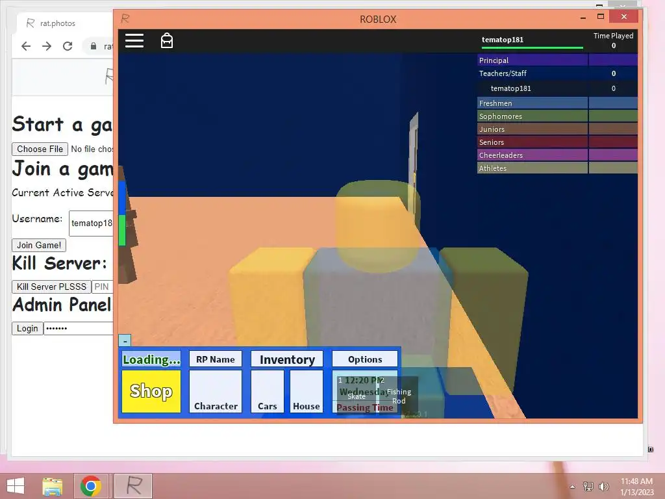665x499 pixels.
Task: Click the Username input field
Action: [x=91, y=224]
